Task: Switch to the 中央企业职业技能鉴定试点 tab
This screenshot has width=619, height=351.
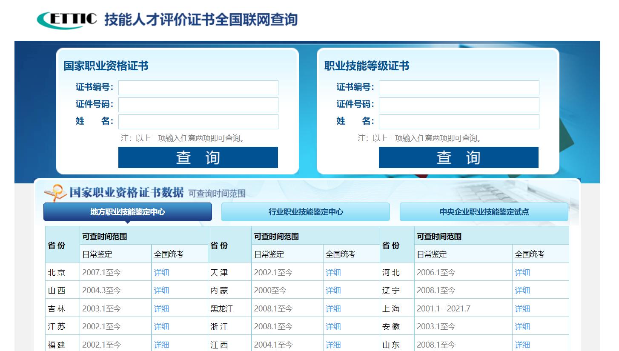Action: (x=483, y=212)
